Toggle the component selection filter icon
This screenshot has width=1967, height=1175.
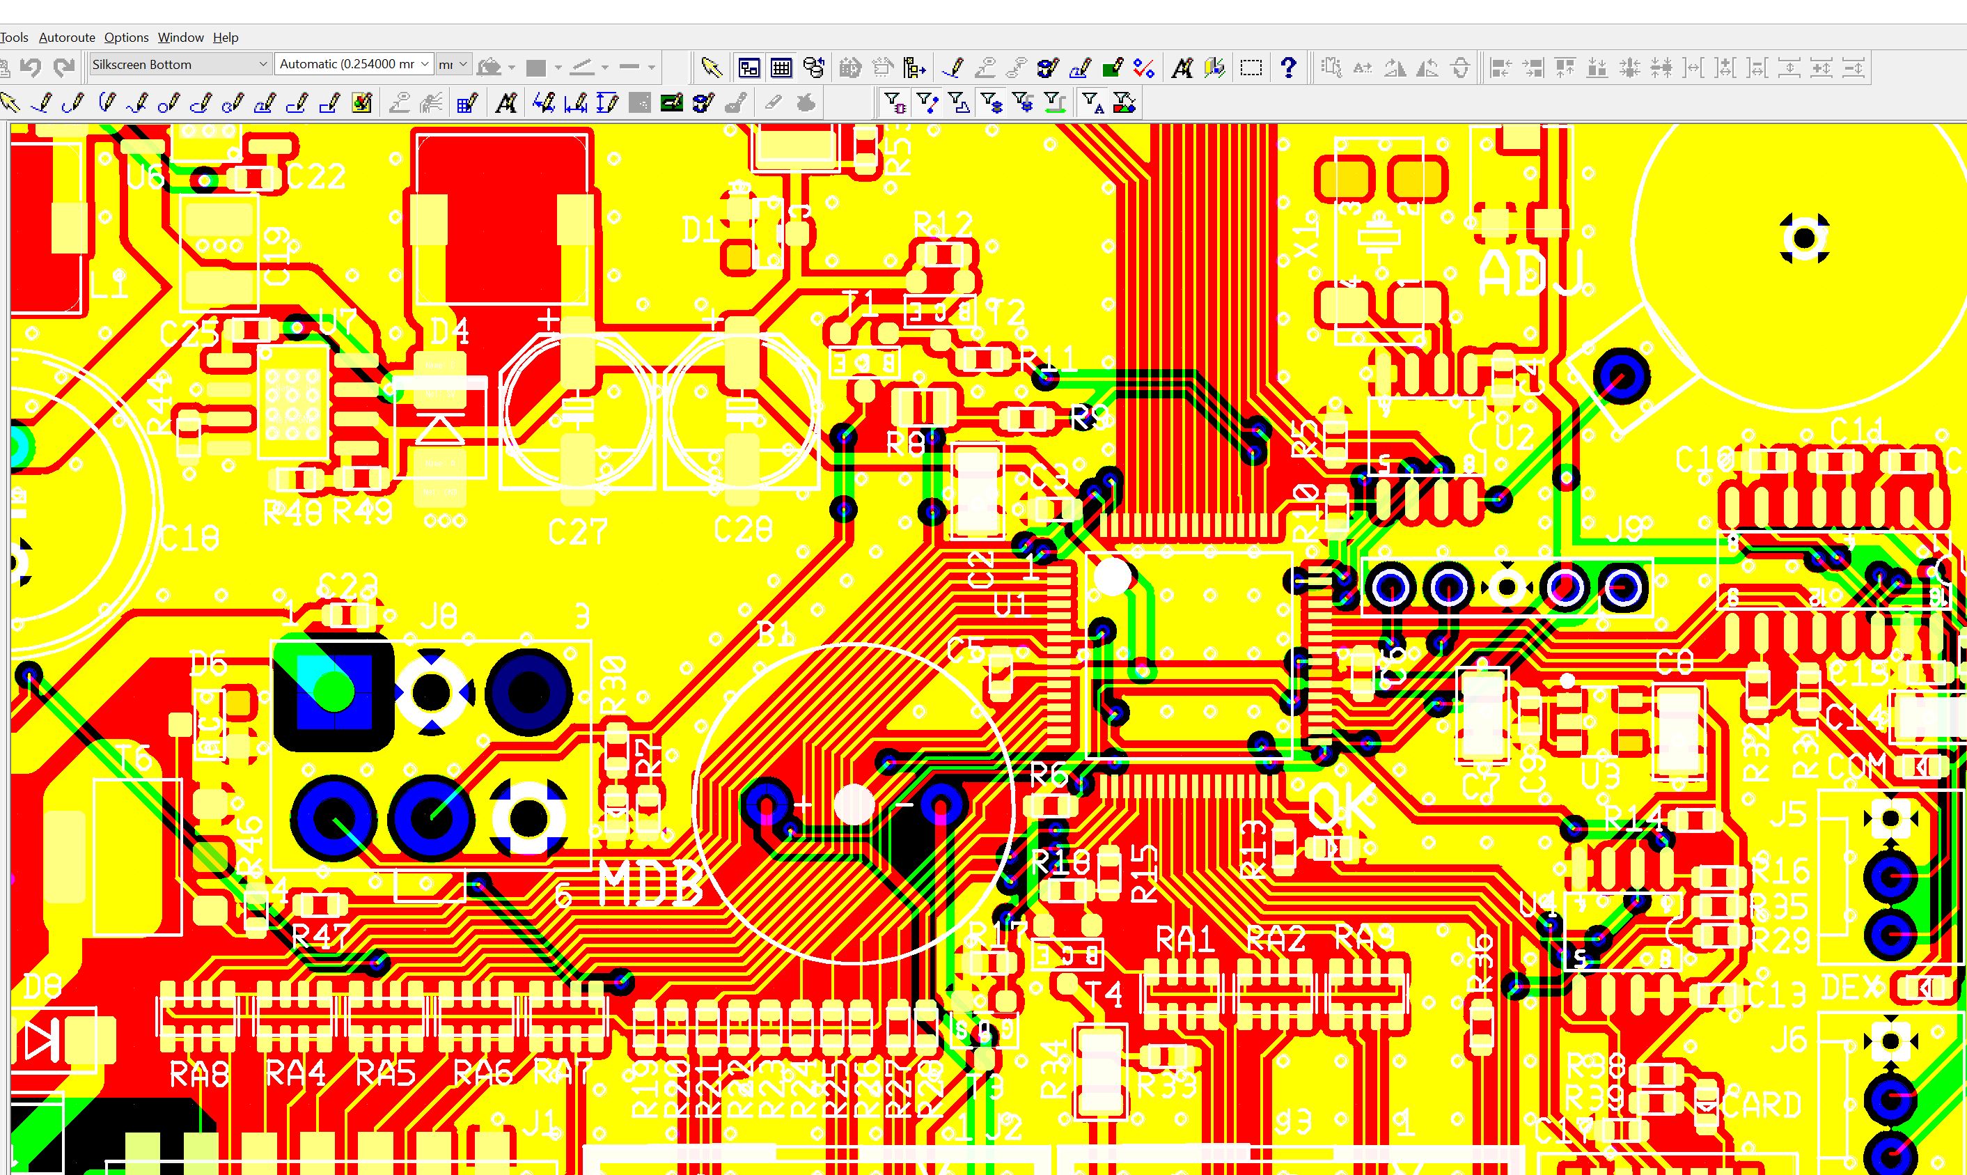[x=895, y=103]
